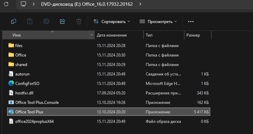This screenshot has width=253, height=134.
Task: Select the hostfxr.dll file icon
Action: (x=11, y=93)
